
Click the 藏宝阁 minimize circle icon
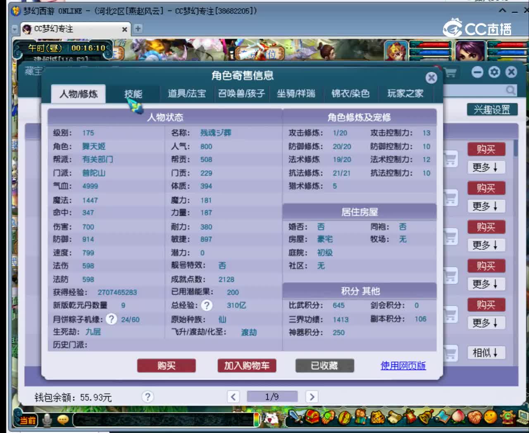[x=477, y=72]
